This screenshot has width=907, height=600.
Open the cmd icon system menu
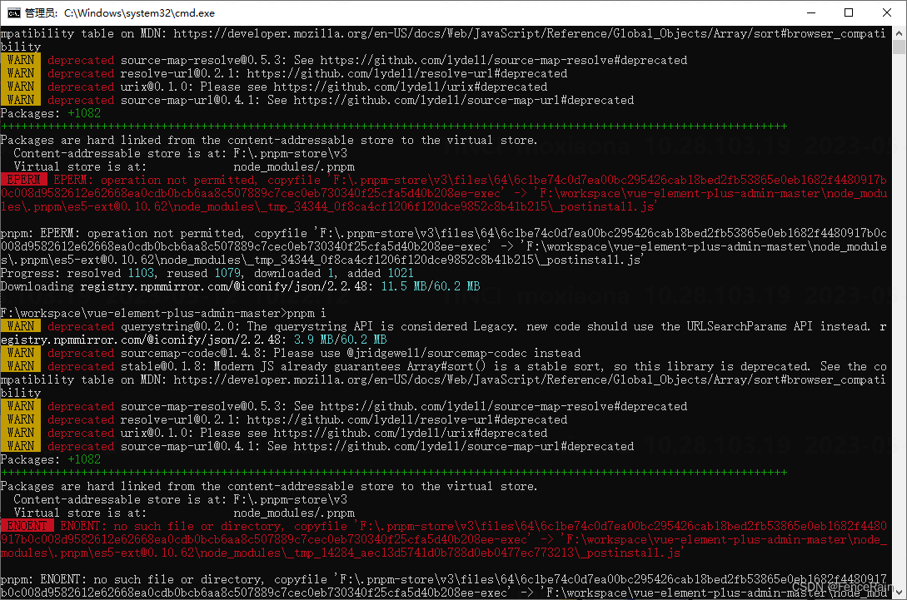(x=13, y=12)
